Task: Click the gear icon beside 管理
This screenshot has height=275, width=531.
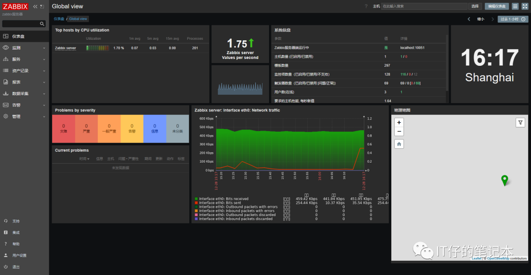Action: pos(6,116)
